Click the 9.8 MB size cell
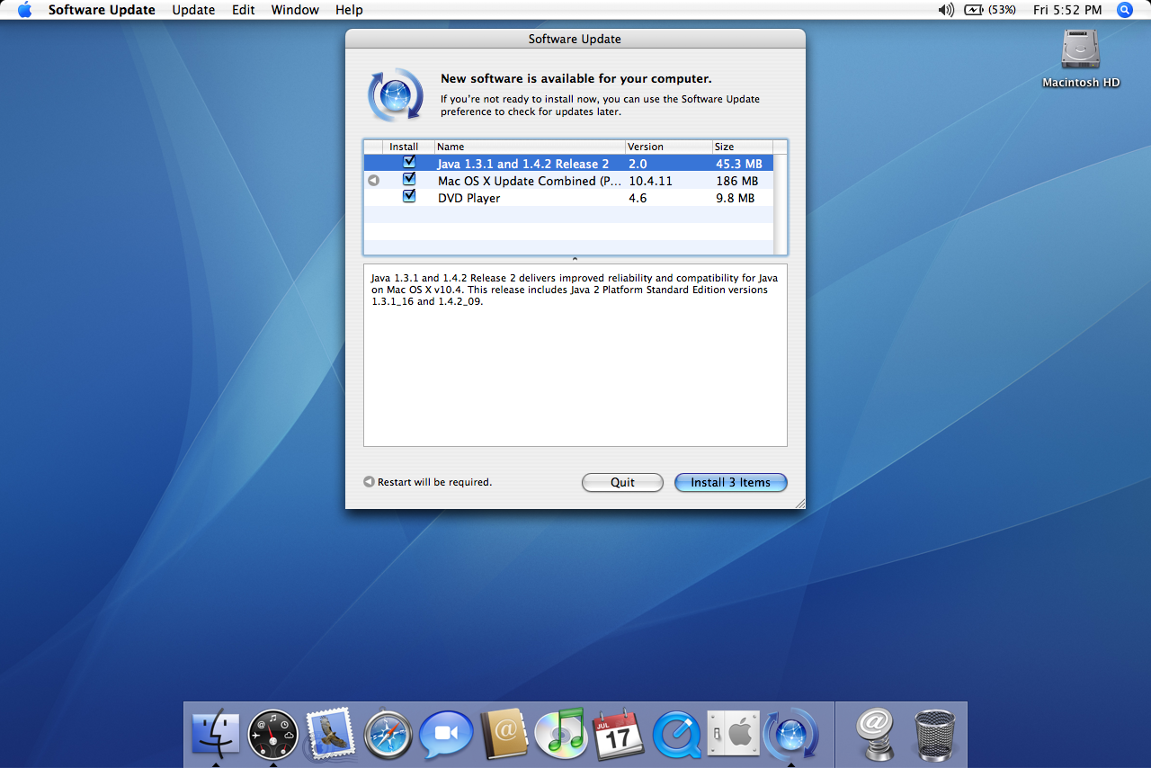 [735, 198]
